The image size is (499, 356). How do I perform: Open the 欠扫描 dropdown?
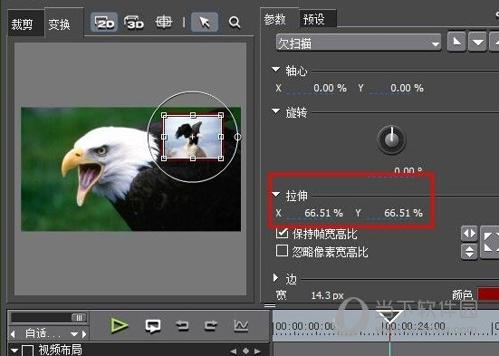pyautogui.click(x=359, y=43)
